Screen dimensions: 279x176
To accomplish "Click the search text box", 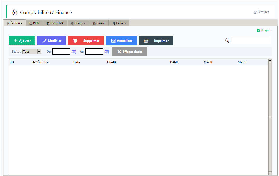I will tap(251, 40).
